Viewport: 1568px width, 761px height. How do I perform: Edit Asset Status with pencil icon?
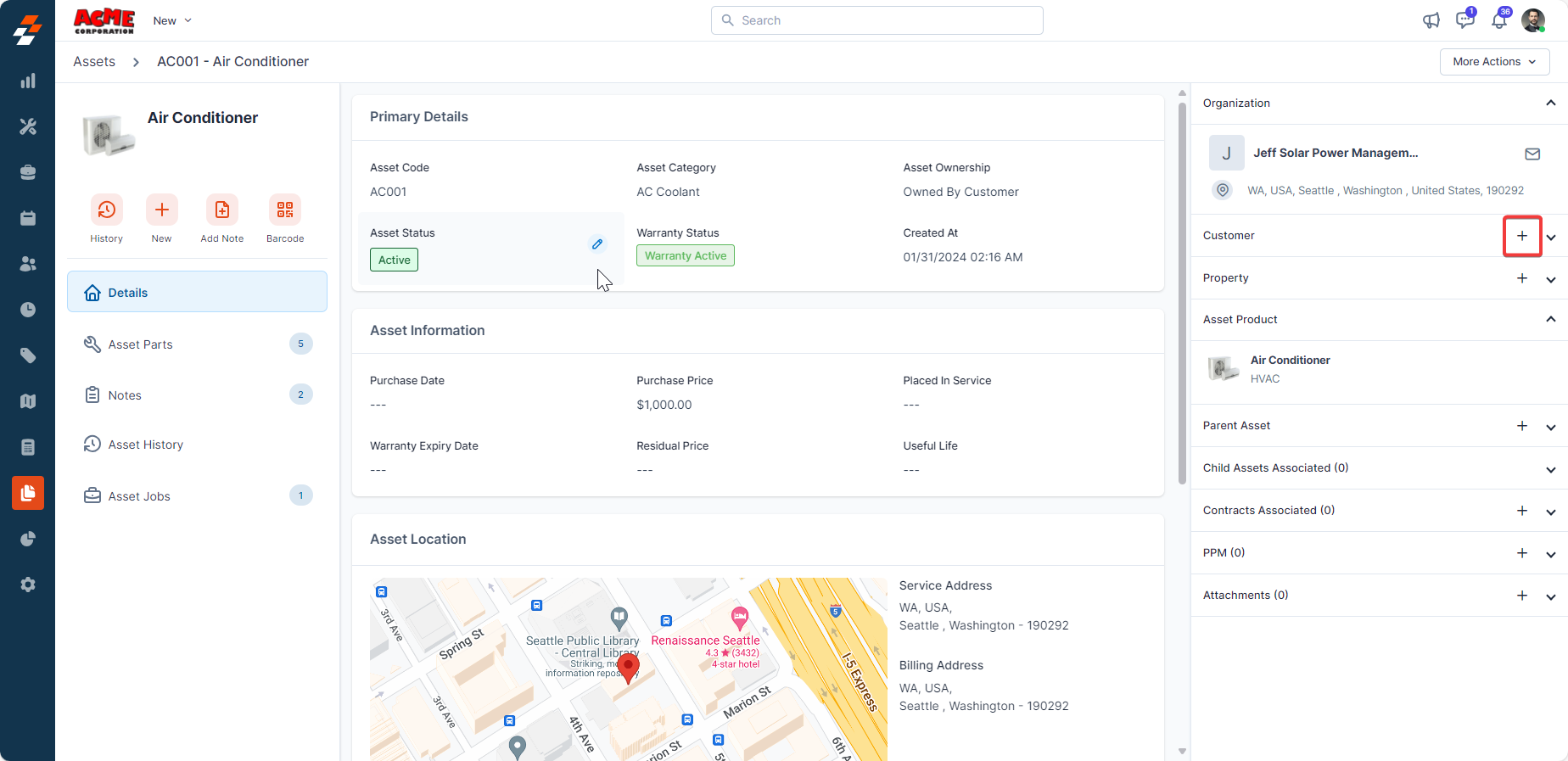[x=597, y=244]
